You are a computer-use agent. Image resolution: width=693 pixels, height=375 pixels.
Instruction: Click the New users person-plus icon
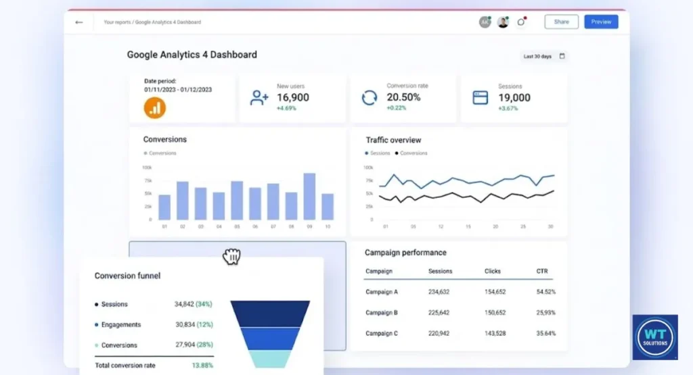[x=259, y=97]
